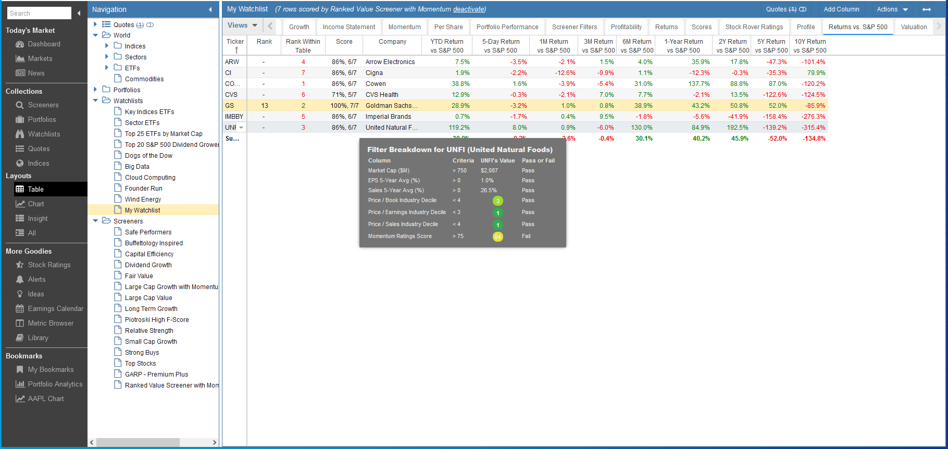This screenshot has height=449, width=948.
Task: Switch to the Stock Rover Ratings tab
Action: coord(754,27)
